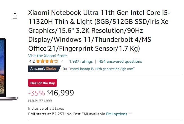Click the Inclusive of all taxes text

click(46, 109)
